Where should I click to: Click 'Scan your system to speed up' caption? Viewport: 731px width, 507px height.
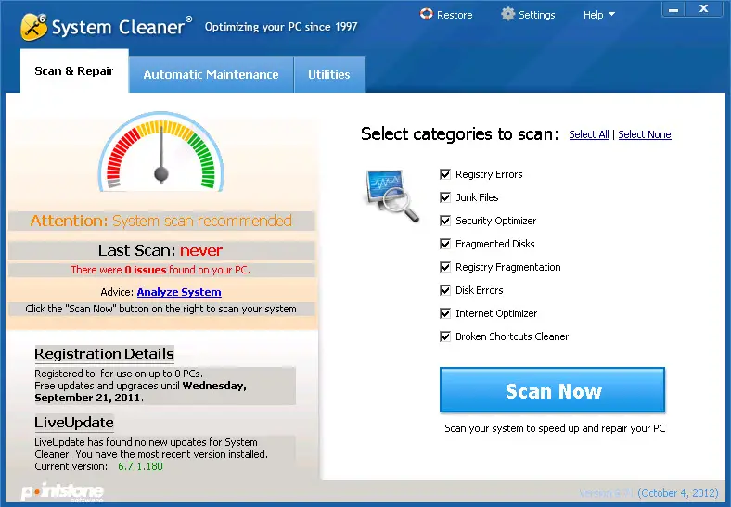(555, 428)
